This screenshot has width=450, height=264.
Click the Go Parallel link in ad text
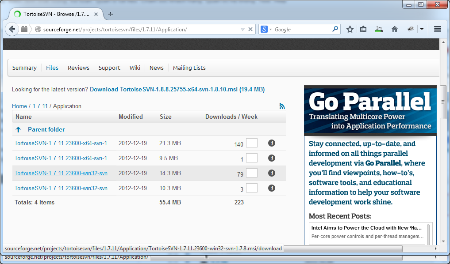pyautogui.click(x=383, y=163)
